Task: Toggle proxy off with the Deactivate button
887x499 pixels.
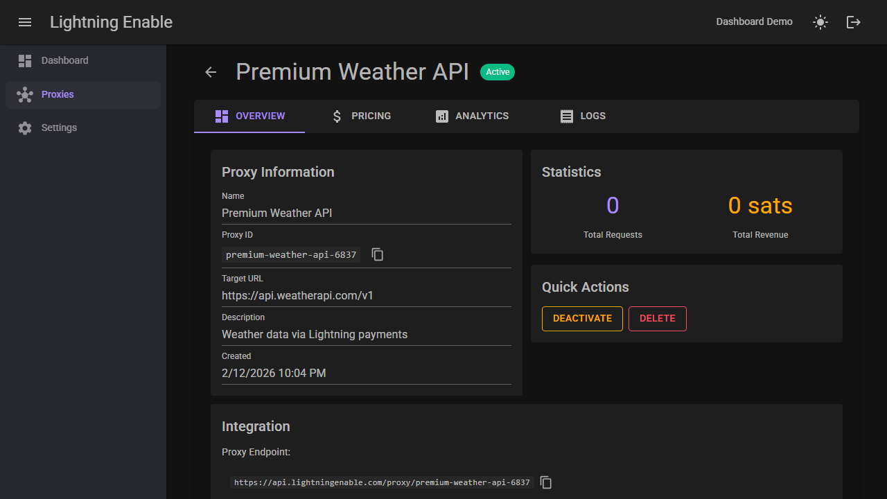Action: click(582, 318)
